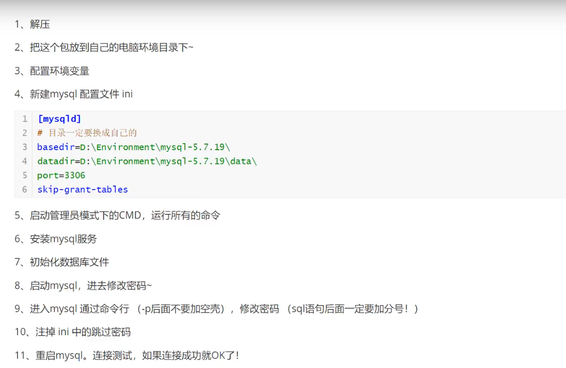This screenshot has width=566, height=368.
Task: Click step 2 about placing the package
Action: 92,47
